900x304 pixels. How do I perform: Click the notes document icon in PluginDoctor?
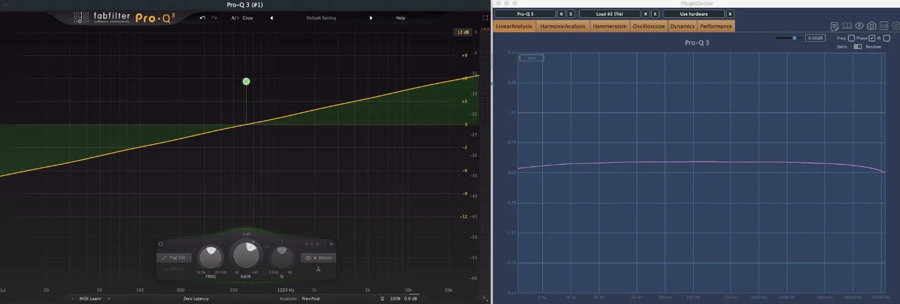click(835, 26)
